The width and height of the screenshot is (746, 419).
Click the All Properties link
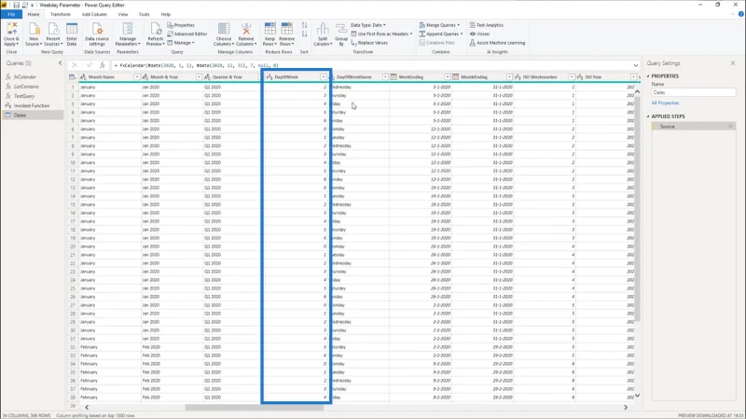pyautogui.click(x=665, y=103)
